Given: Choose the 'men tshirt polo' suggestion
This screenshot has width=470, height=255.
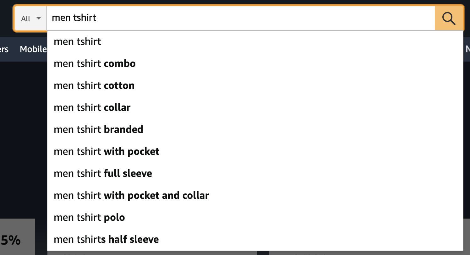Looking at the screenshot, I should (89, 217).
